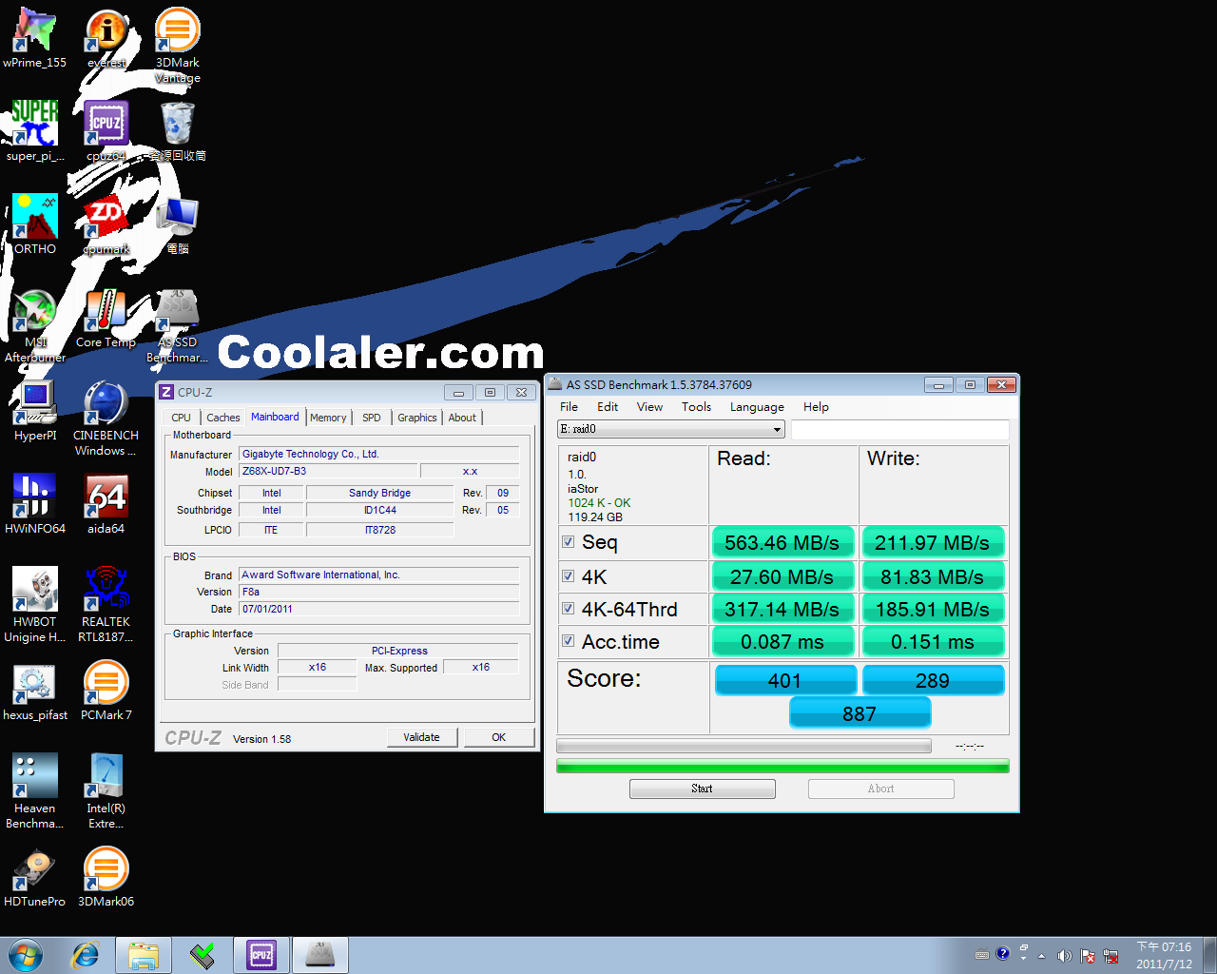Viewport: 1217px width, 974px height.
Task: Click the Start benchmark button
Action: point(702,789)
